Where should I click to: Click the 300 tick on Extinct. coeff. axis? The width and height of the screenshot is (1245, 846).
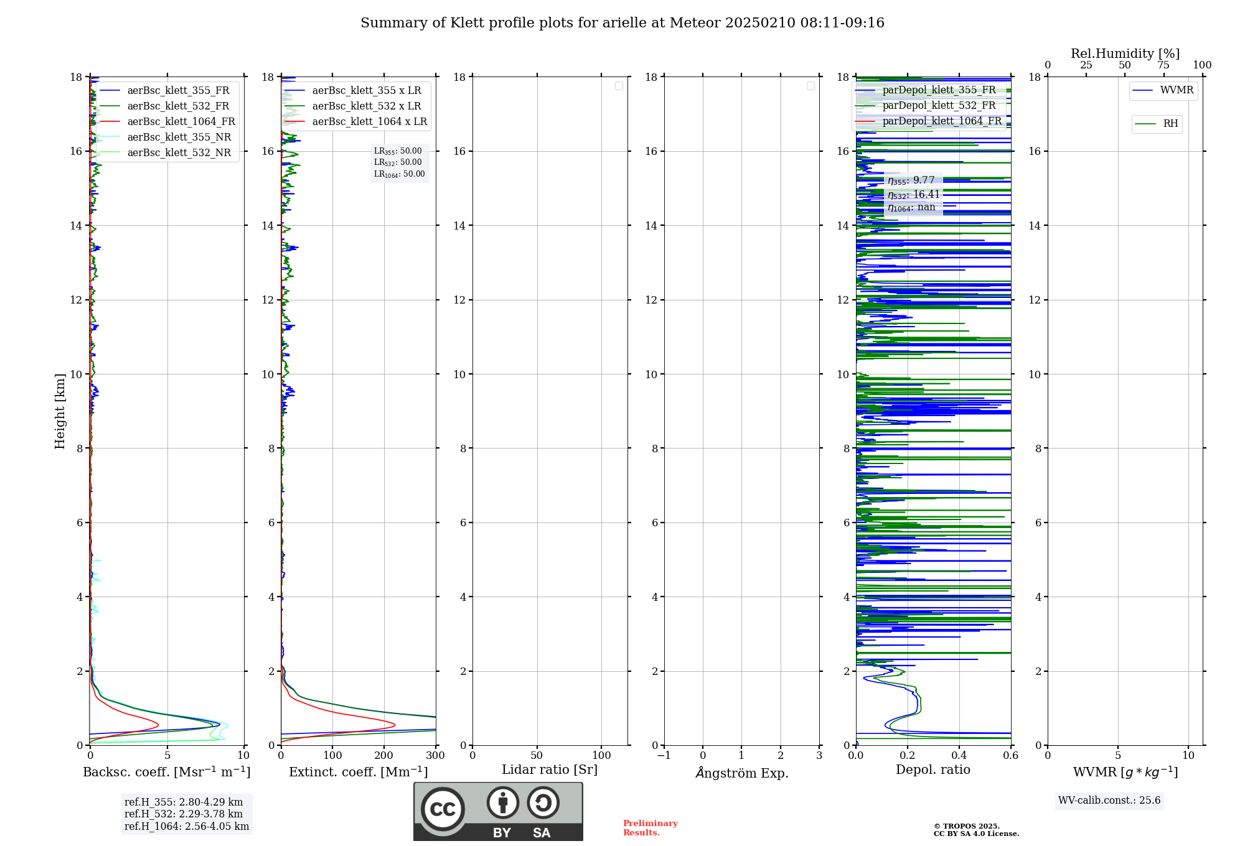coord(436,756)
